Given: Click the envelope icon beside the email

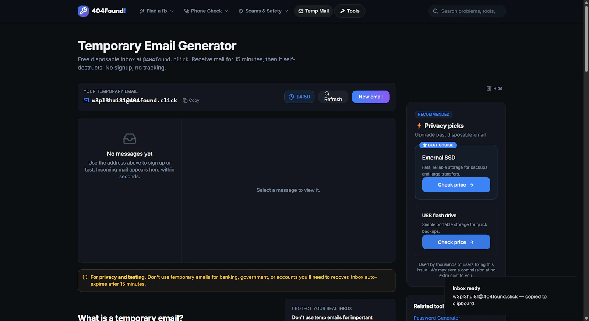Looking at the screenshot, I should (86, 100).
